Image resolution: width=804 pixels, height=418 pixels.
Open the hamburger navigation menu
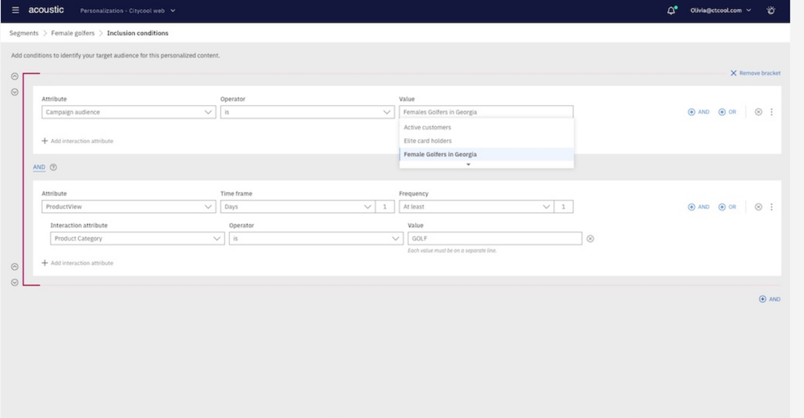point(15,10)
